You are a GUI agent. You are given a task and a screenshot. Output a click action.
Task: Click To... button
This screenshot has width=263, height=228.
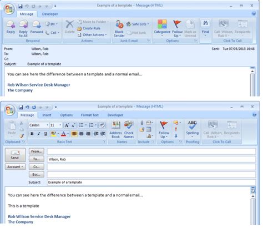tap(37, 159)
